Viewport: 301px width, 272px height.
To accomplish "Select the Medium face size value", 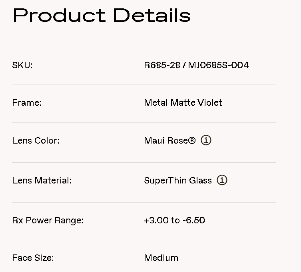I will [x=161, y=258].
